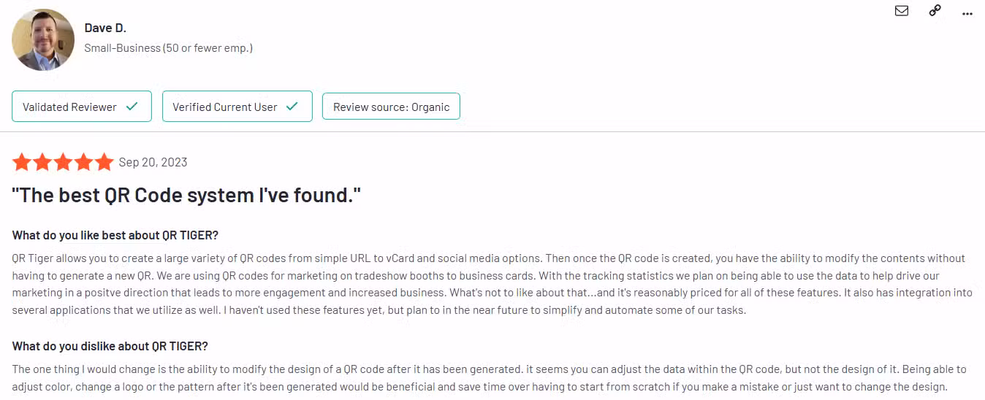The height and width of the screenshot is (400, 985).
Task: Click the Small-Business company size label
Action: coord(168,48)
